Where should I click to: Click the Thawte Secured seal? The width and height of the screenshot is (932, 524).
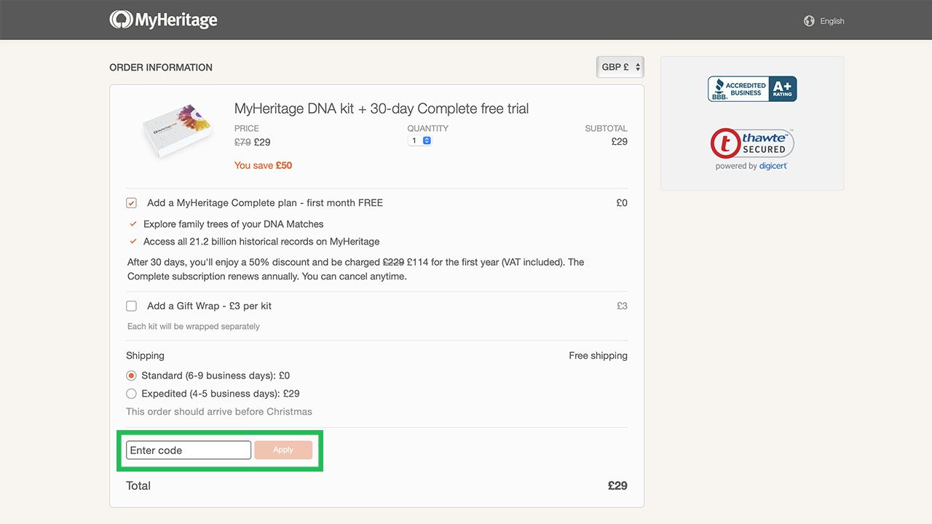pos(752,143)
